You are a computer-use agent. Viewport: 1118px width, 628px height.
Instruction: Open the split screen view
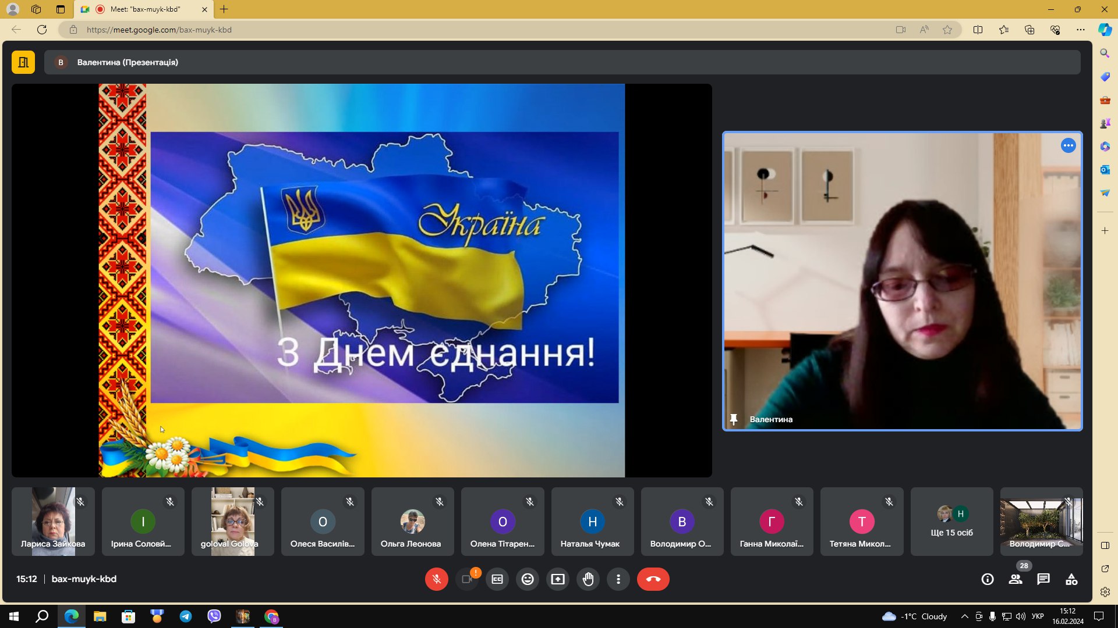pyautogui.click(x=978, y=30)
